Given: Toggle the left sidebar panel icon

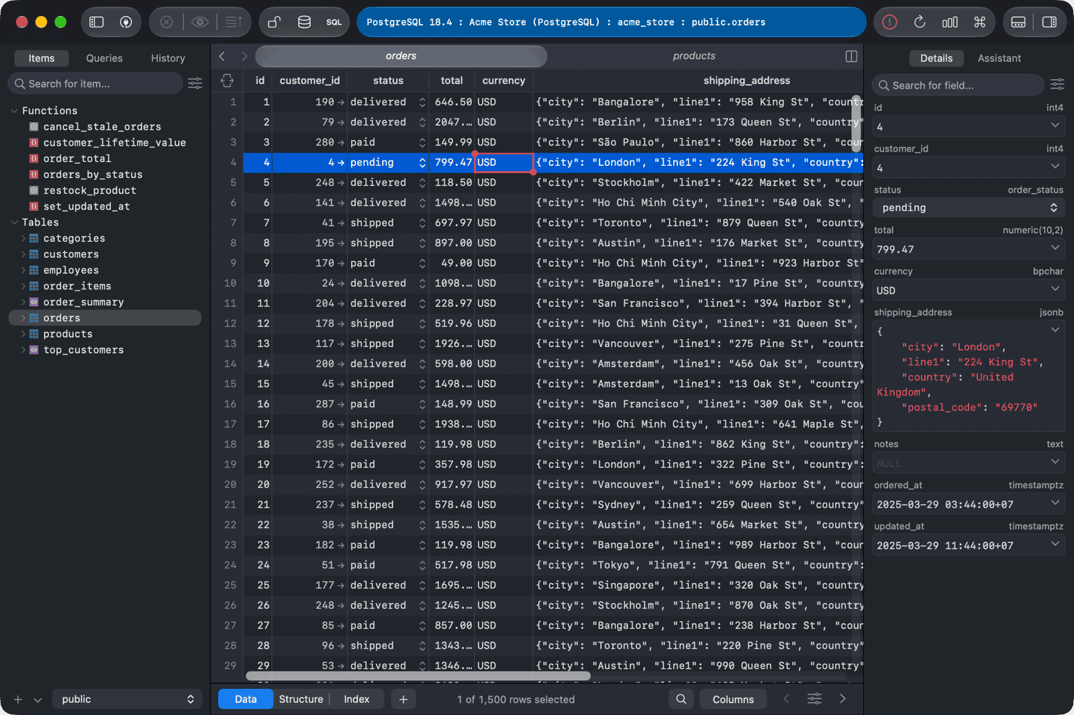Looking at the screenshot, I should point(97,22).
